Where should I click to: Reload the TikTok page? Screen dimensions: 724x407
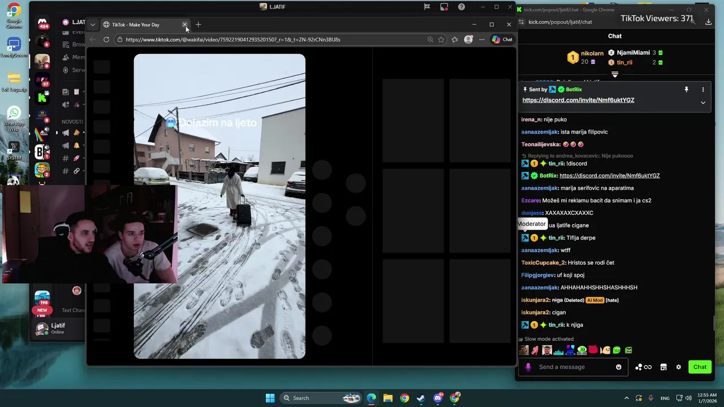pyautogui.click(x=106, y=40)
